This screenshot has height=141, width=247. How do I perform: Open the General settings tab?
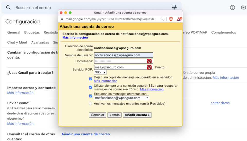click(x=14, y=32)
